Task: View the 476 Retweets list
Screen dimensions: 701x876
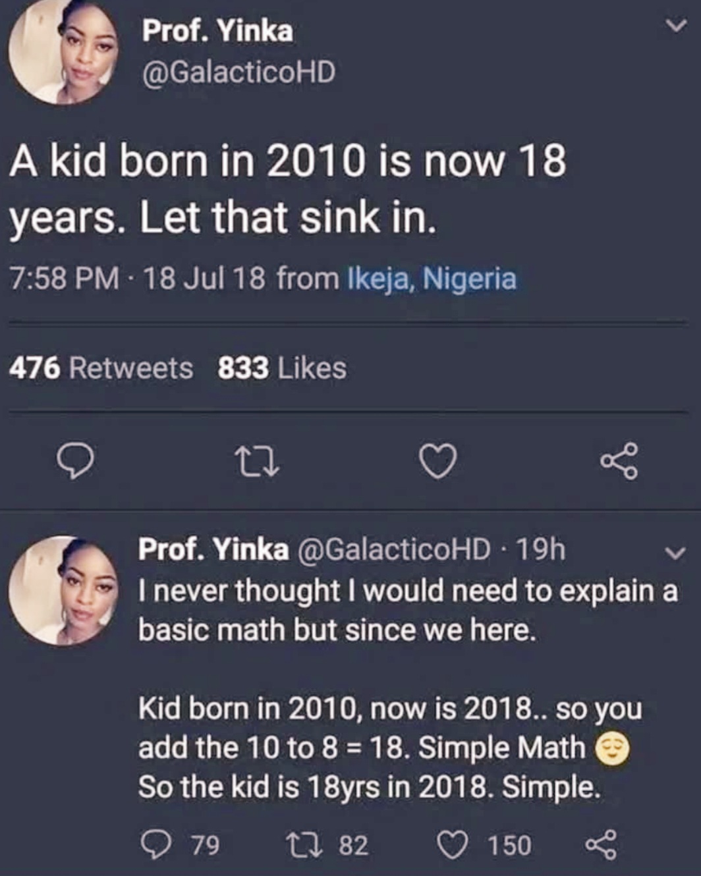Action: click(101, 368)
